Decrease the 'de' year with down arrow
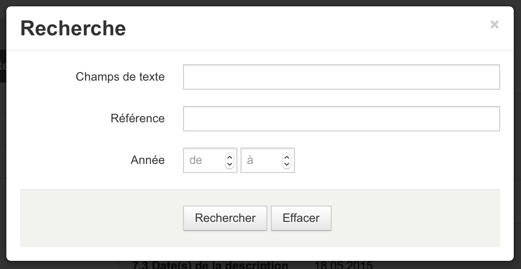This screenshot has width=521, height=269. click(230, 164)
